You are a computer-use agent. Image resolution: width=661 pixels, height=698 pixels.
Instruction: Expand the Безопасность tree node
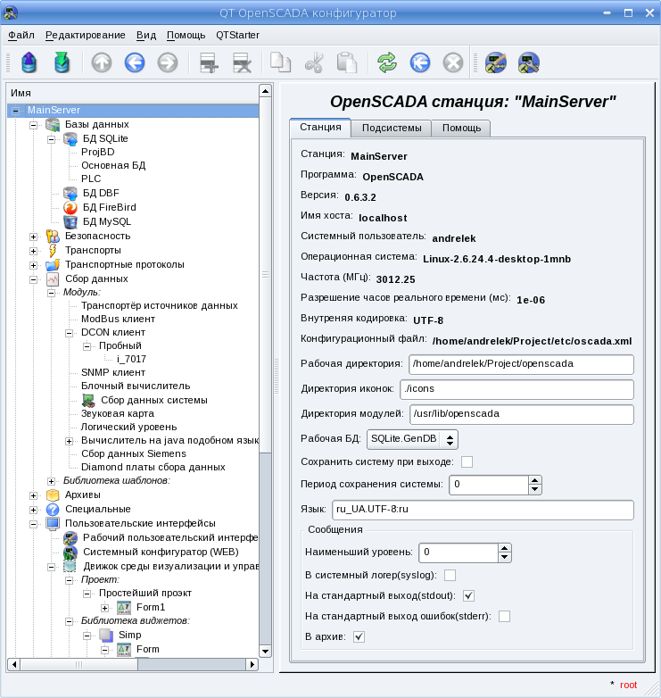[x=34, y=236]
